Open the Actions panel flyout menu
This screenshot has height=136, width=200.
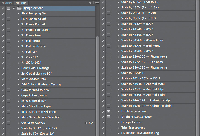click(96, 3)
